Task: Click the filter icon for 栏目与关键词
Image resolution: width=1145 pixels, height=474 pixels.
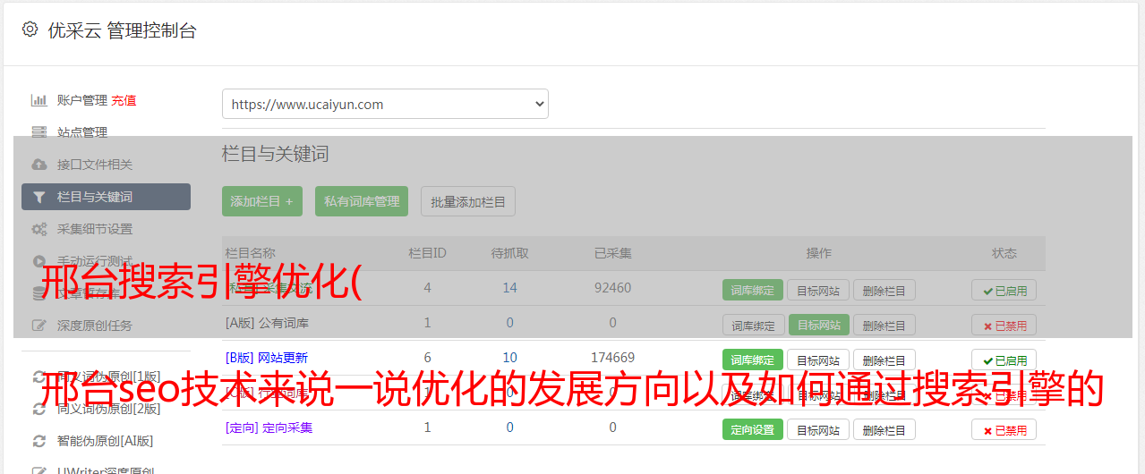Action: [38, 197]
